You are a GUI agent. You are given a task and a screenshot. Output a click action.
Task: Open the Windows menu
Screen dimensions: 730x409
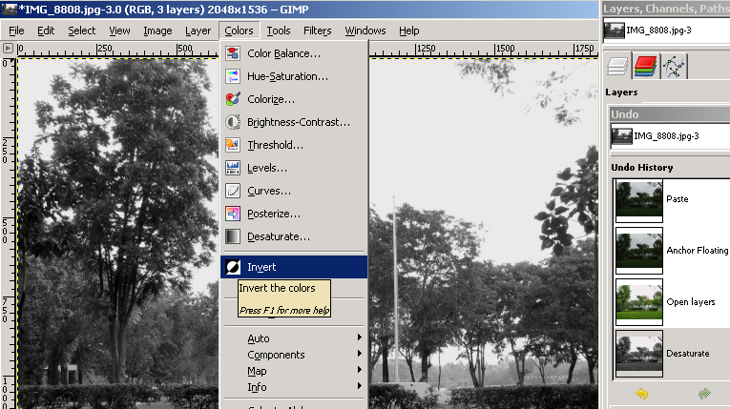tap(365, 31)
